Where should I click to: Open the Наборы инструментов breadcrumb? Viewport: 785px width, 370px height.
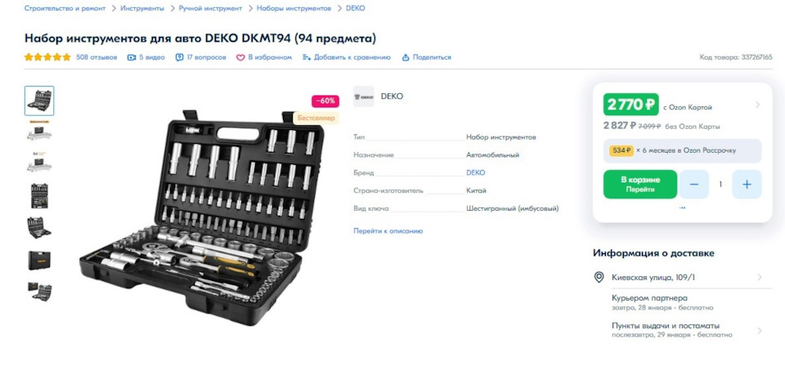(x=294, y=8)
